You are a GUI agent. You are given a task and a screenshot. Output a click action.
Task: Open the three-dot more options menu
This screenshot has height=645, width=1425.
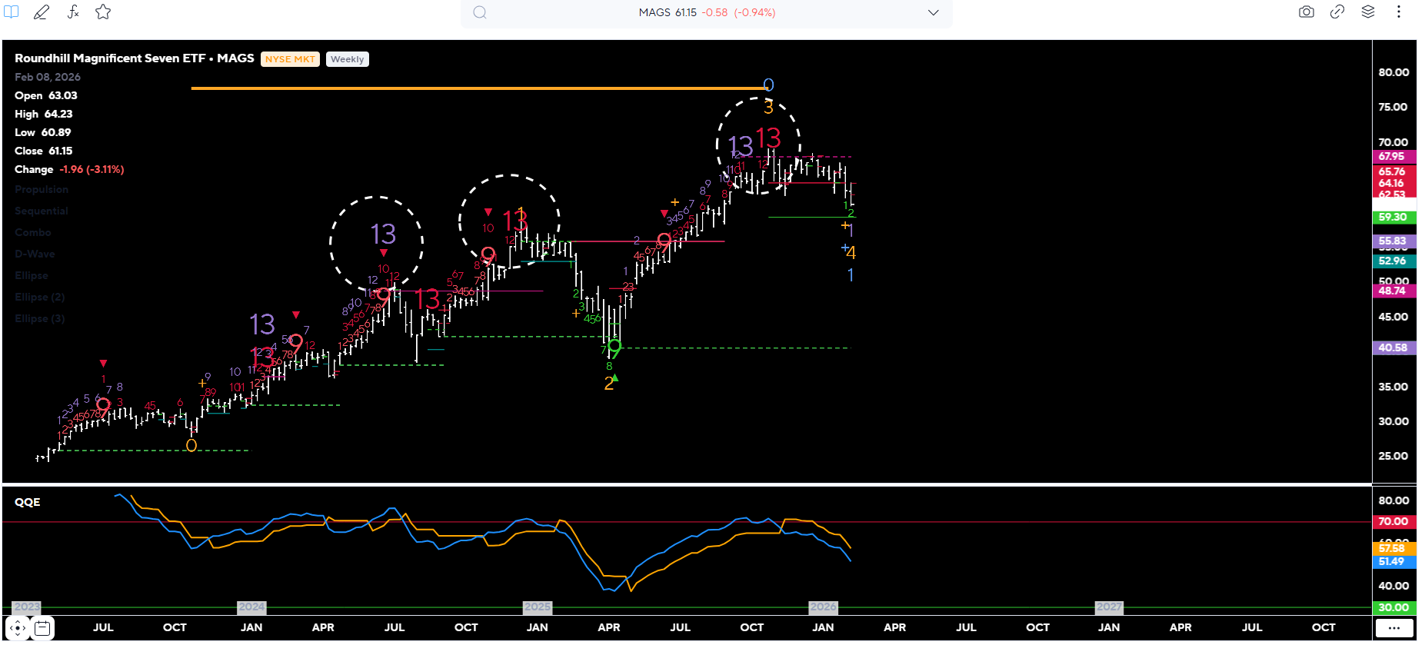pos(1399,12)
